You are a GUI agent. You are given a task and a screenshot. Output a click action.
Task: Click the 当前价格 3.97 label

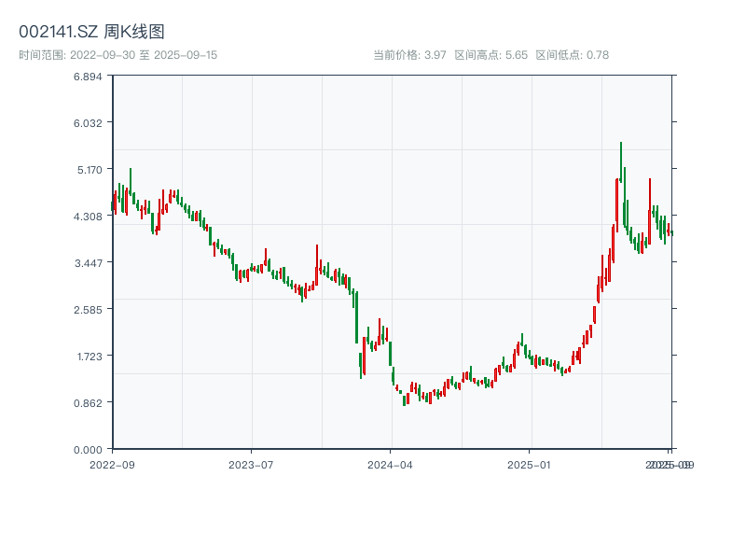[409, 55]
